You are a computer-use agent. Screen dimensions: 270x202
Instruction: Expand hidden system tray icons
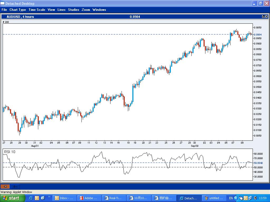pyautogui.click(x=236, y=198)
